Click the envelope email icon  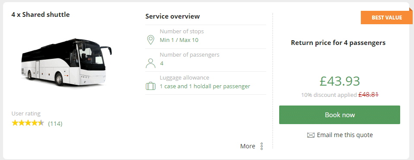311,135
